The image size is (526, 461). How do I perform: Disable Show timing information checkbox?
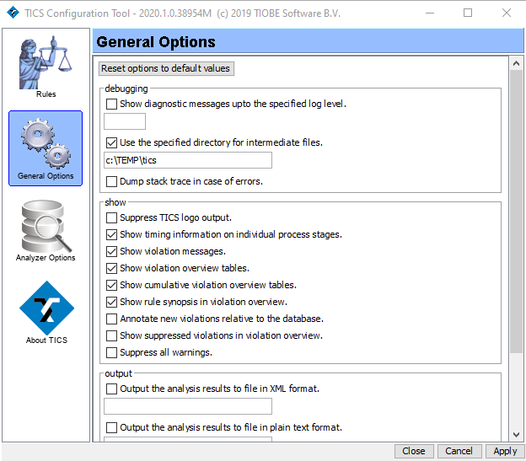(x=112, y=234)
